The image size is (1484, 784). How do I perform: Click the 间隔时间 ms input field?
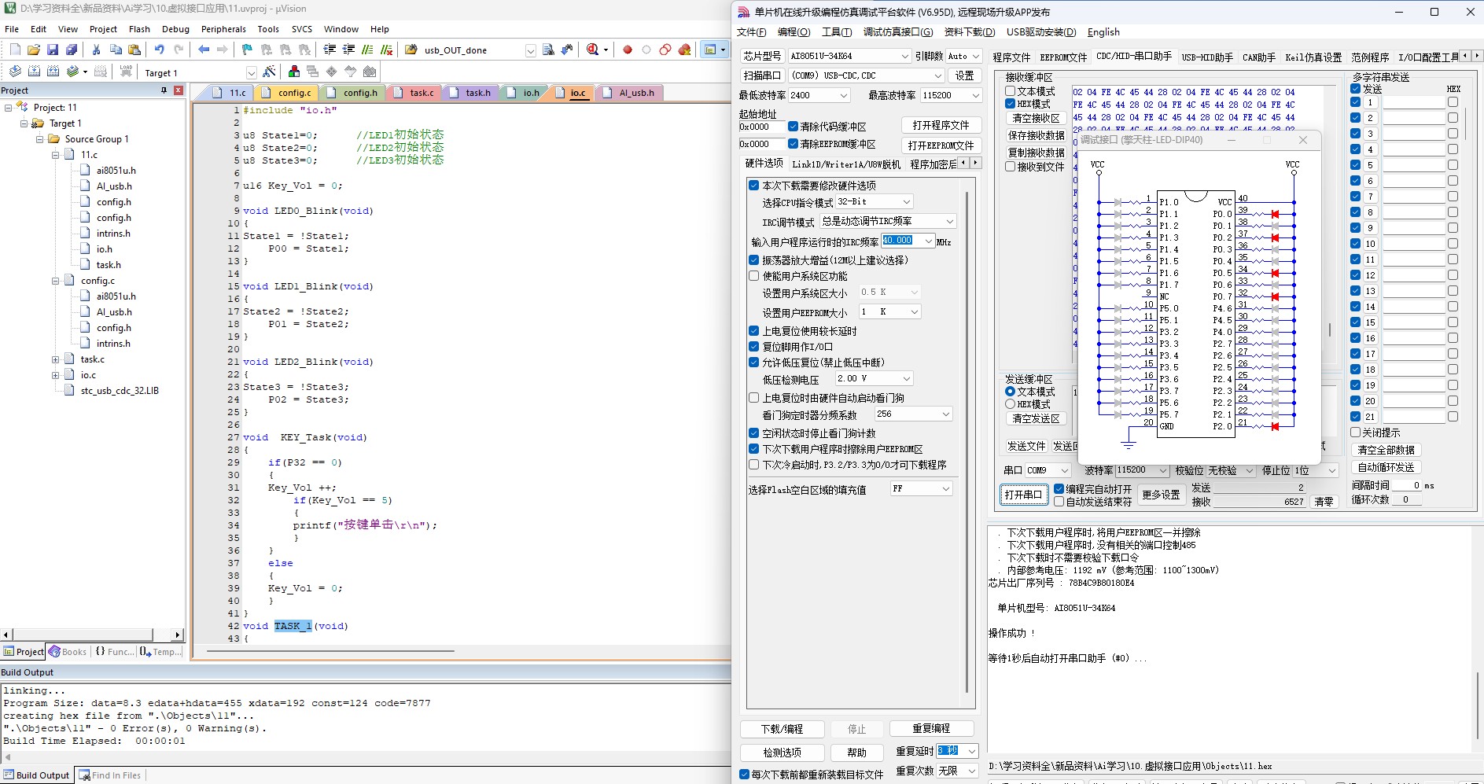1407,485
